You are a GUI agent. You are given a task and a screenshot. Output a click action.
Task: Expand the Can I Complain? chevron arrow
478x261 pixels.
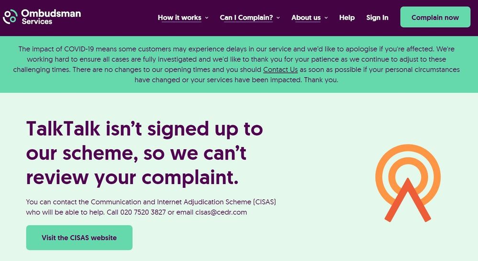coord(278,18)
